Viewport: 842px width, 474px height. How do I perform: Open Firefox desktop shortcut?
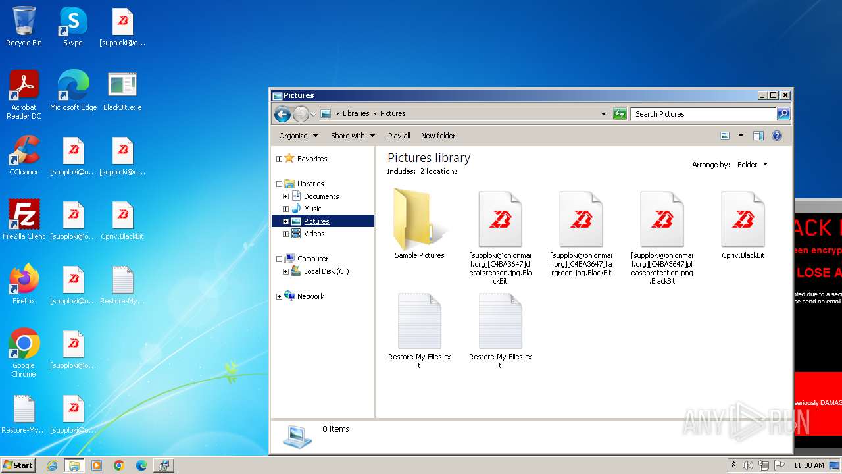click(24, 284)
